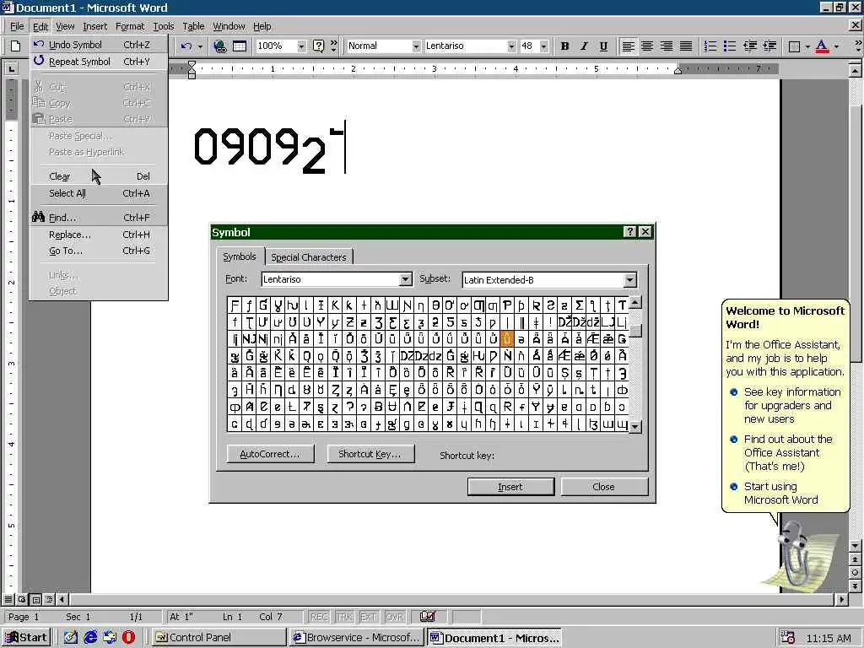
Task: Click the symbol grid scrollbar down arrow
Action: (634, 426)
